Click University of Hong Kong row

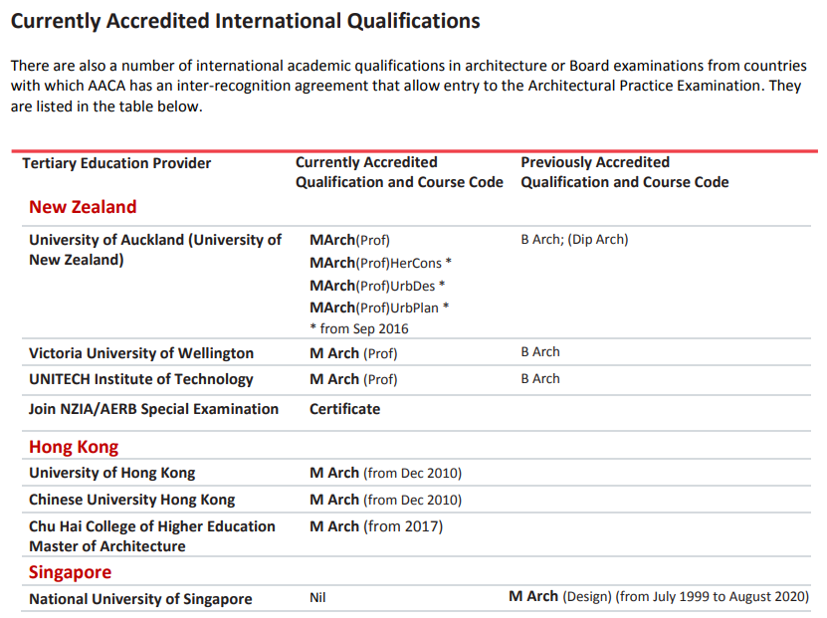pyautogui.click(x=416, y=473)
